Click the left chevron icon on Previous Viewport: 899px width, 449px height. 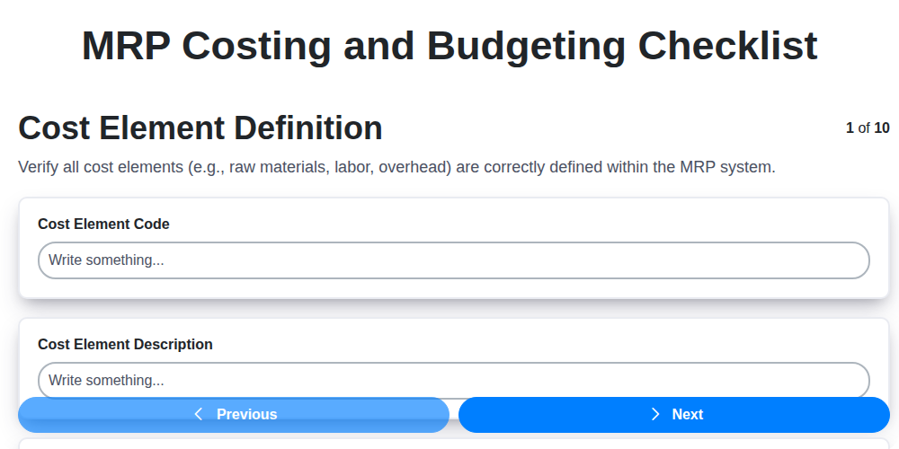click(x=199, y=414)
